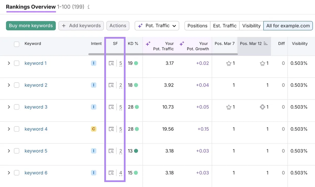Click the Commercial intent badge for keyword 4
The height and width of the screenshot is (187, 315).
pos(93,129)
